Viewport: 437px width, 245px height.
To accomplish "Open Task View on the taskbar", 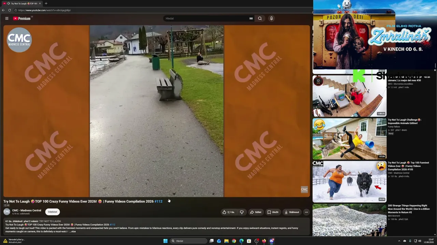I will click(212, 241).
